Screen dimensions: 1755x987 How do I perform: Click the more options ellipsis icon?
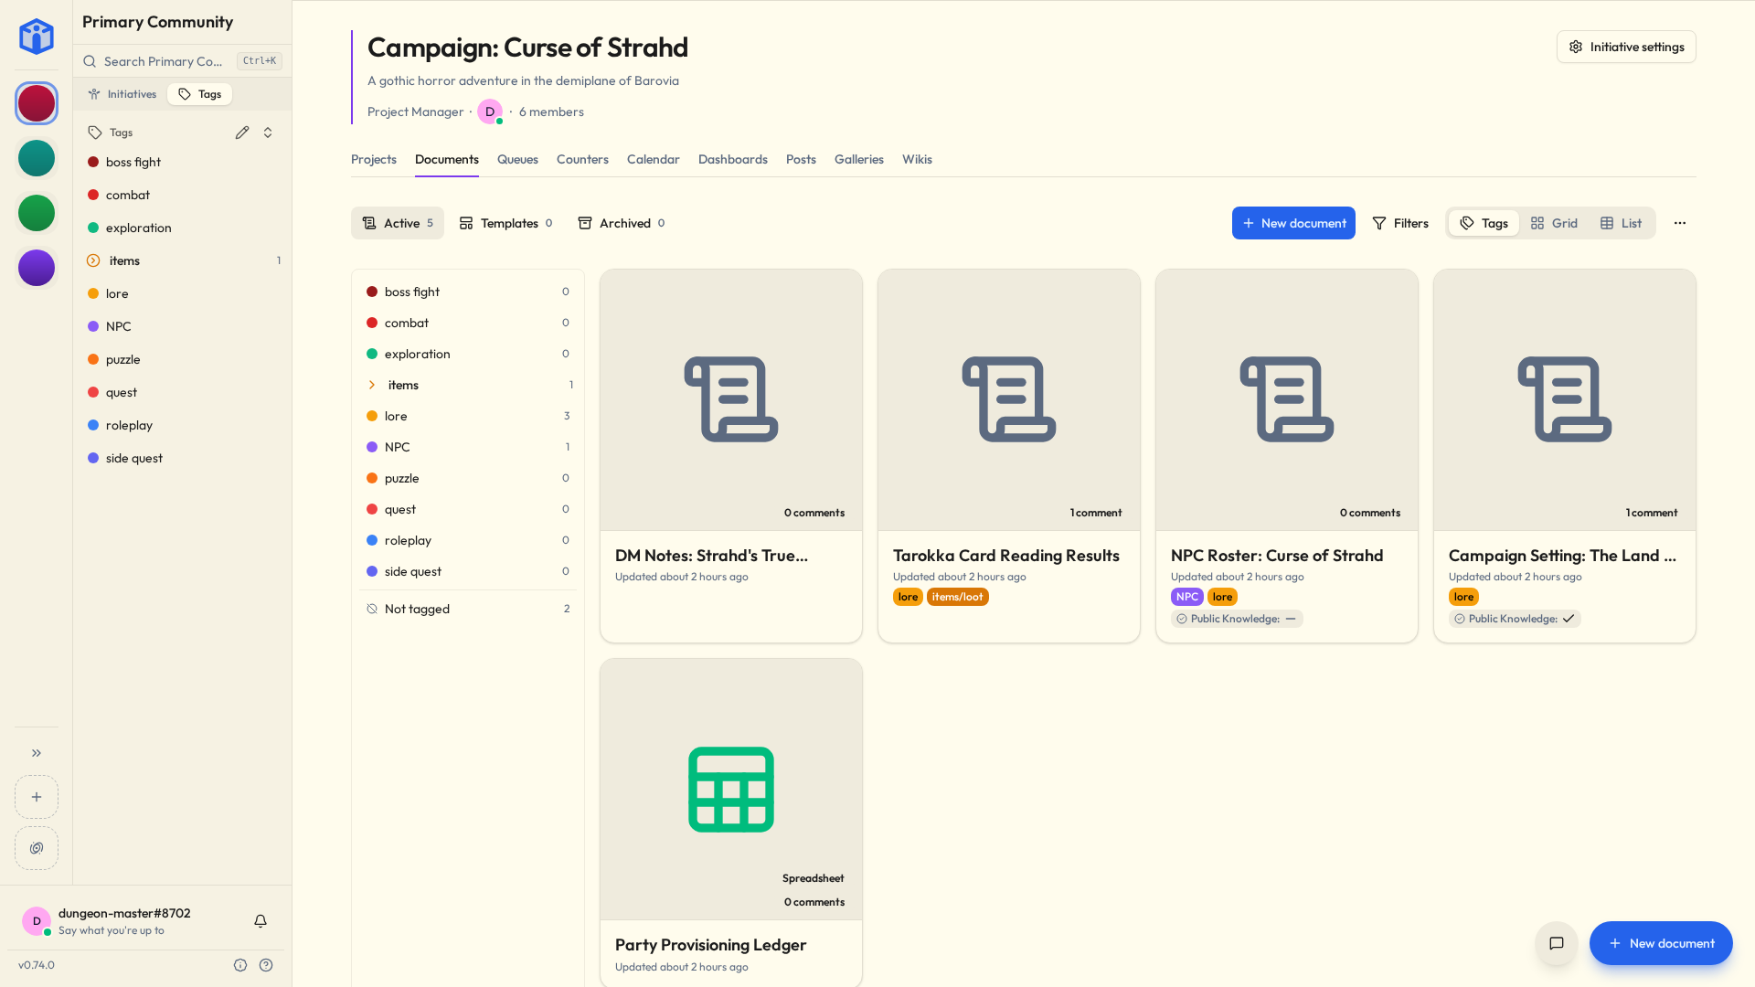pyautogui.click(x=1680, y=223)
